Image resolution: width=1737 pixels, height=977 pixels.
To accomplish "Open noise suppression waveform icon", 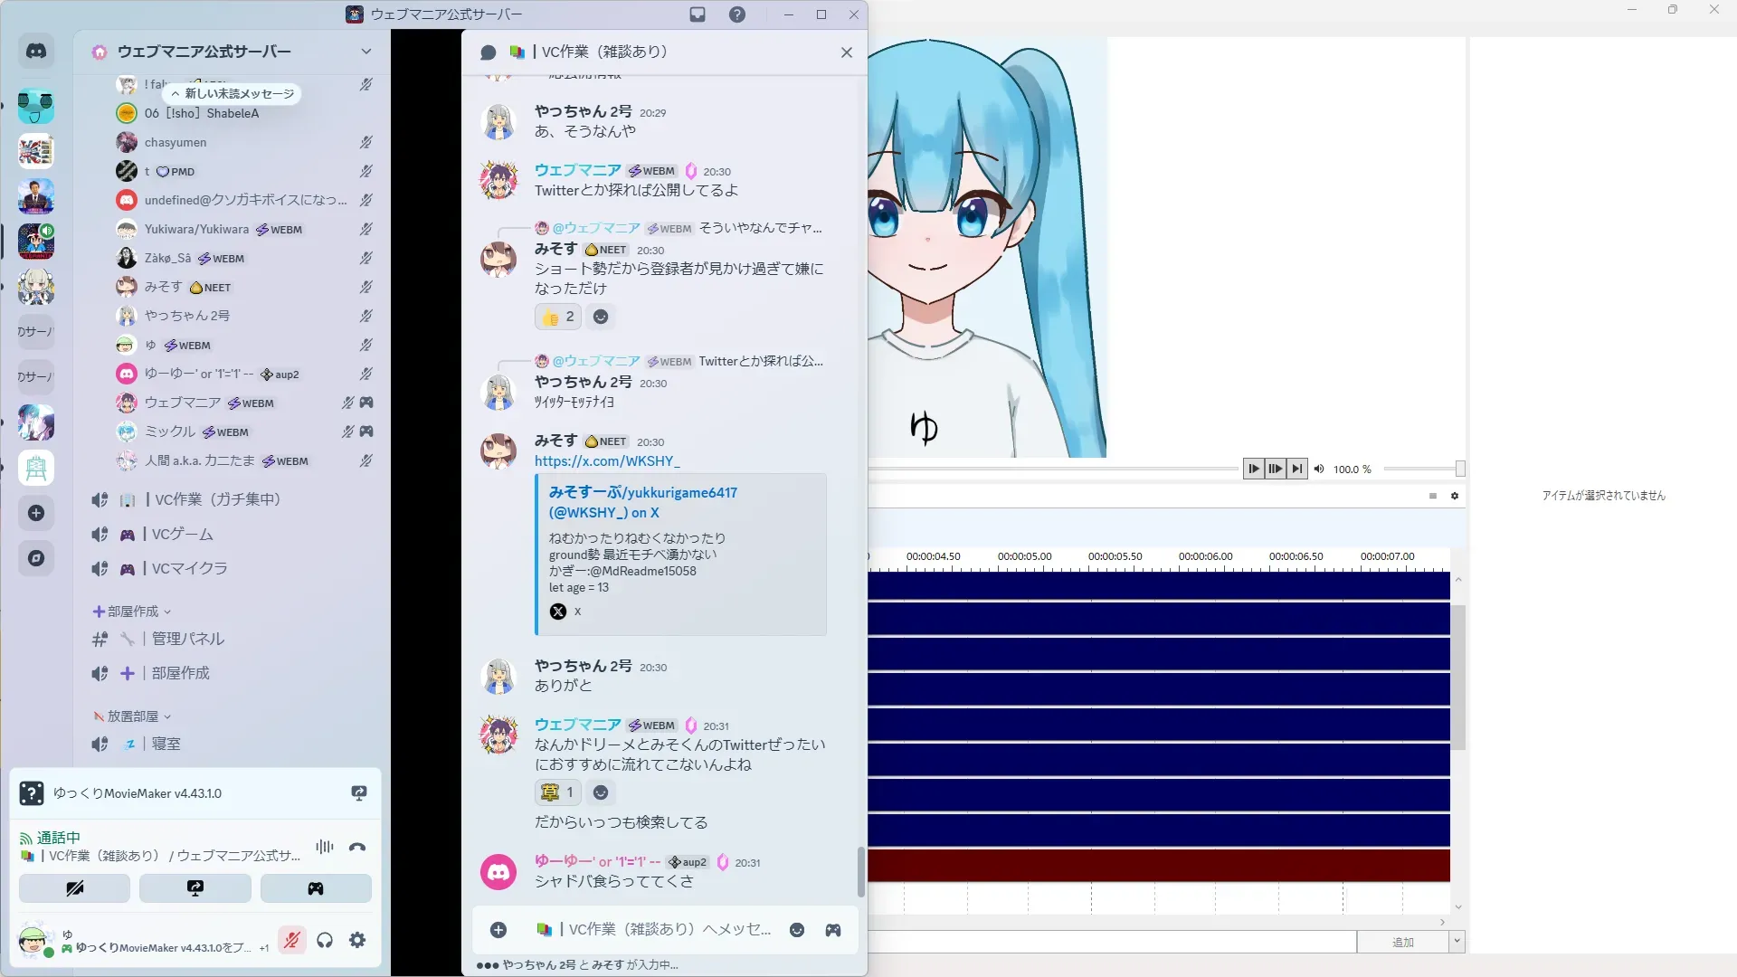I will [324, 847].
